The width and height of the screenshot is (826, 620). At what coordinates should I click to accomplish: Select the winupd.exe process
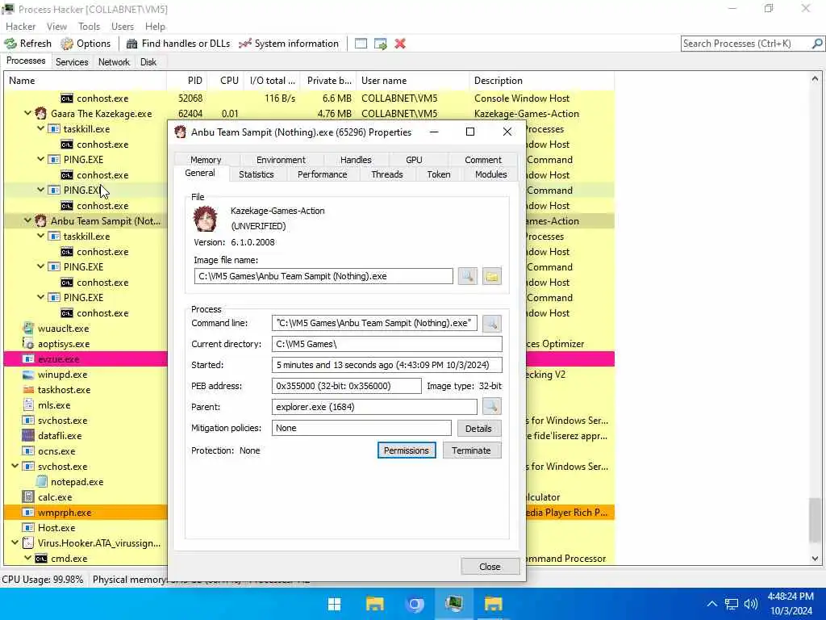coord(62,375)
